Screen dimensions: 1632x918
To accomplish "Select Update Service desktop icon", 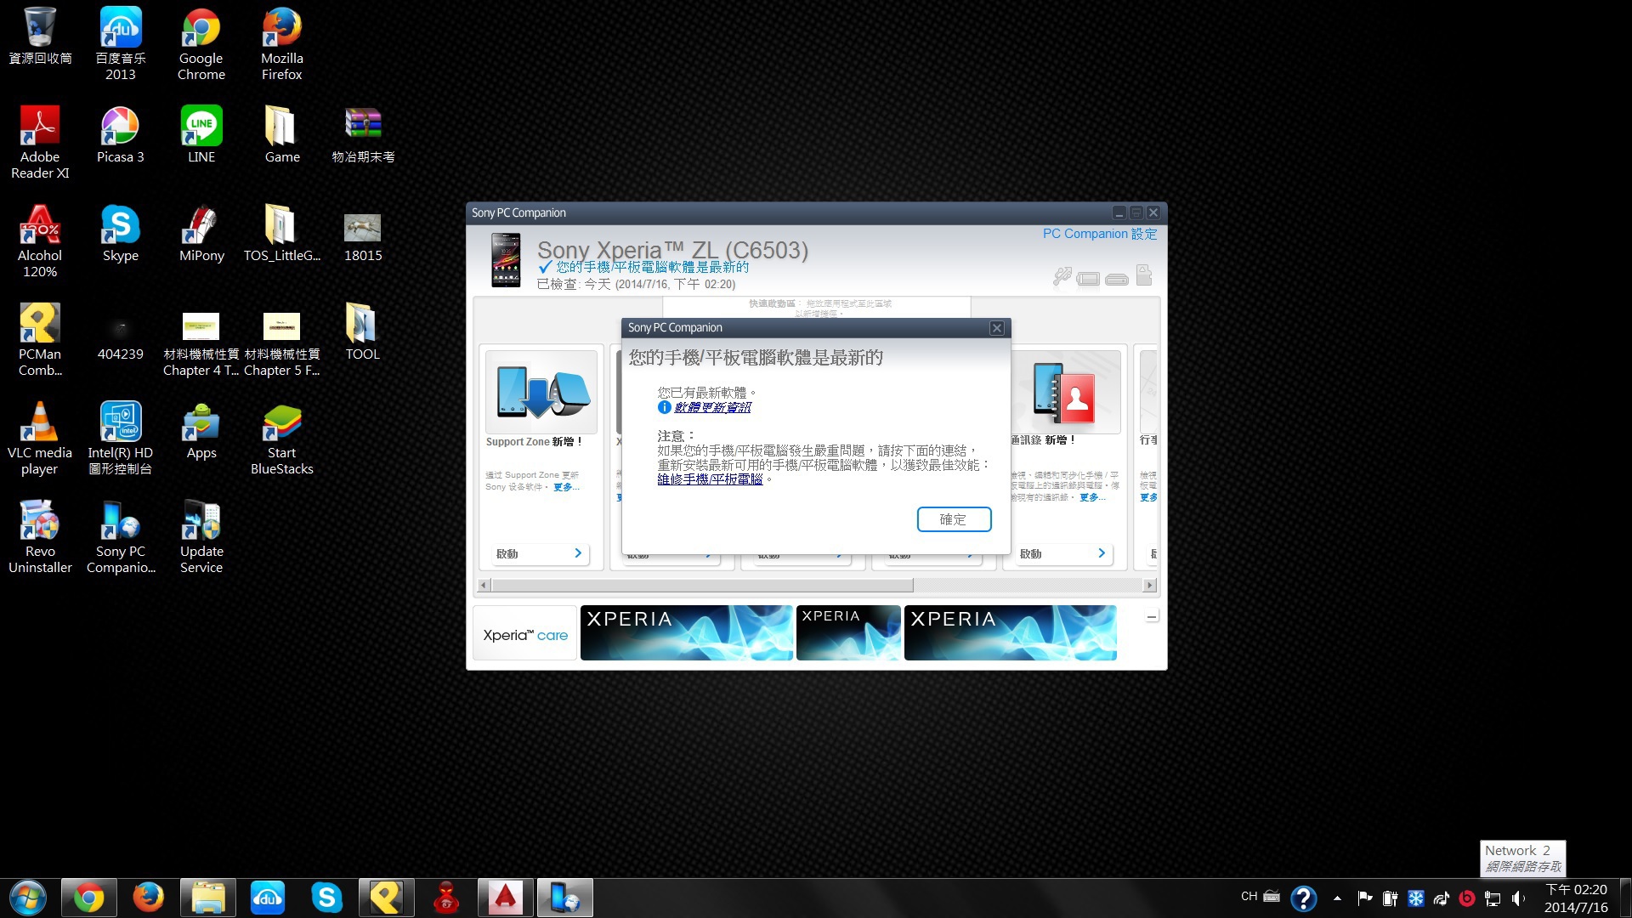I will point(201,537).
